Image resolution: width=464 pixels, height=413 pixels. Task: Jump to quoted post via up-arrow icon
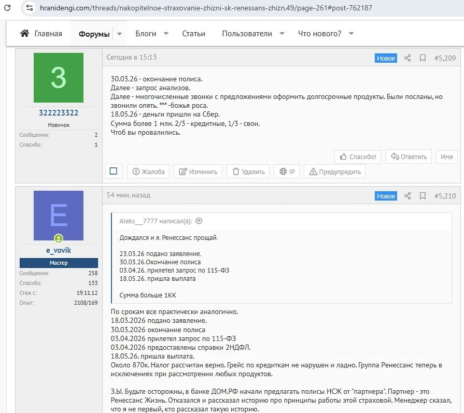click(x=199, y=221)
